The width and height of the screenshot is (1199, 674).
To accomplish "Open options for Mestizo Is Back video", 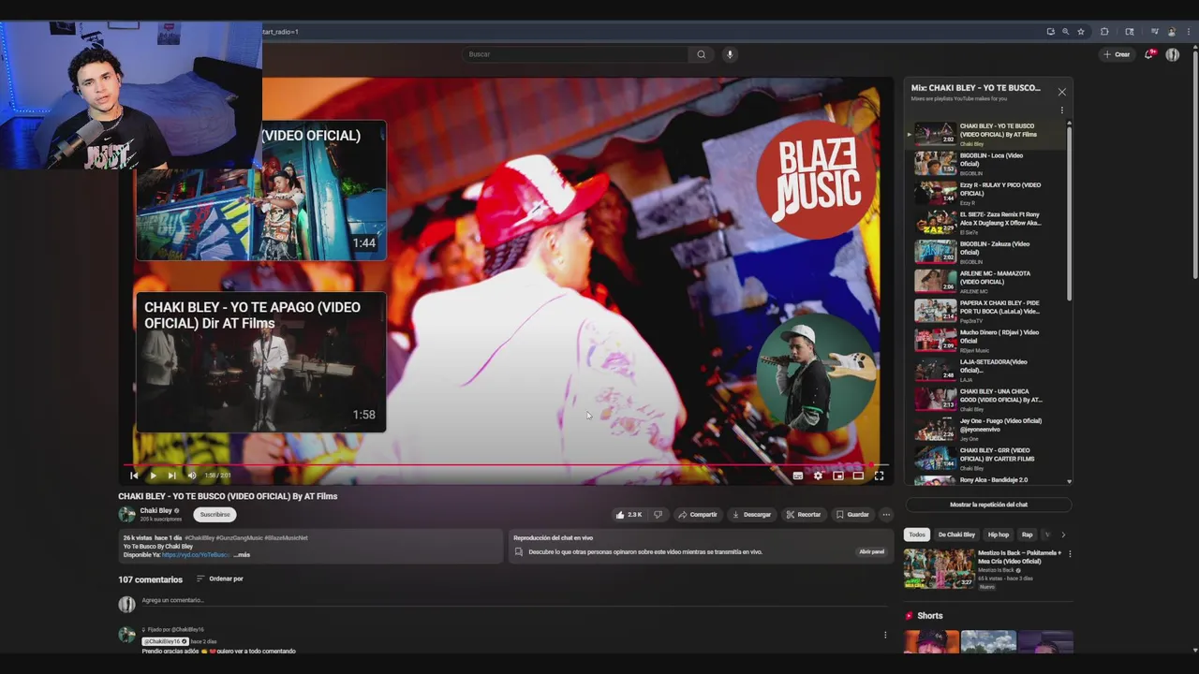I will pos(1070,553).
